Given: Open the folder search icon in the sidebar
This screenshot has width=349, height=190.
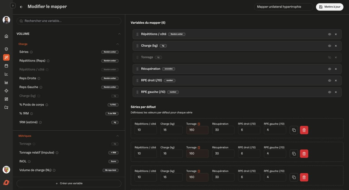Looking at the screenshot, I should [x=6, y=107].
